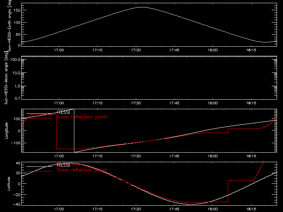Click 18:00 label under Moon angle plot
Image resolution: width=283 pixels, height=212 pixels.
pos(213,103)
